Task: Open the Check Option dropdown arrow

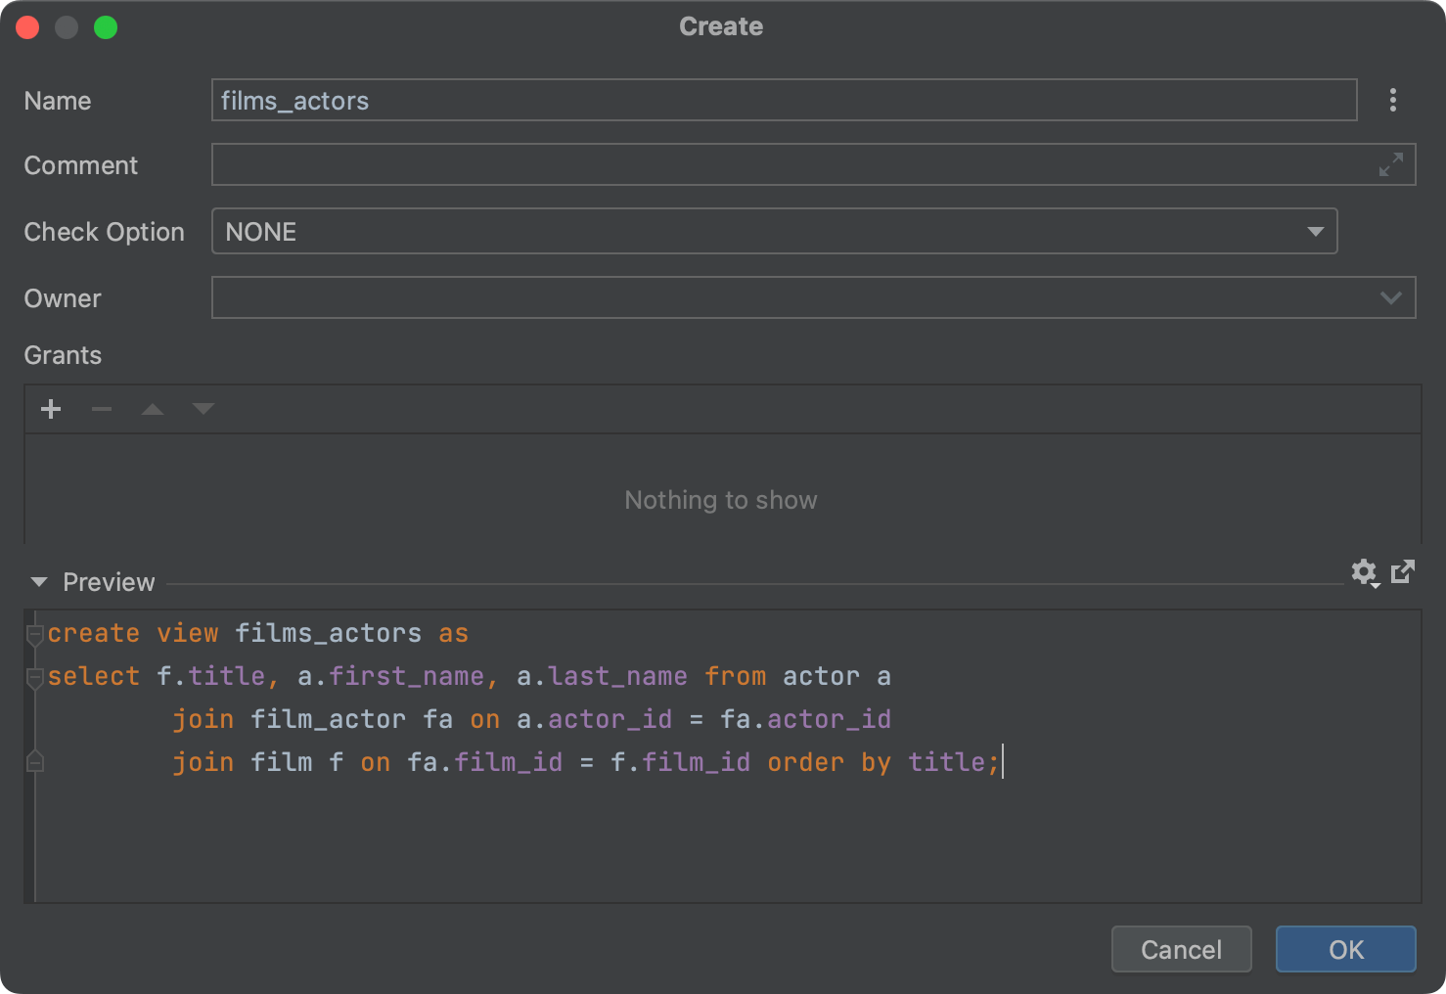Action: [x=1316, y=232]
